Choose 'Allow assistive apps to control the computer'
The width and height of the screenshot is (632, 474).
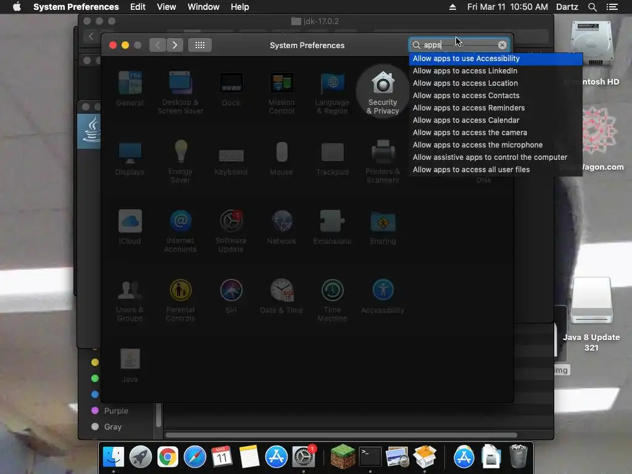pyautogui.click(x=496, y=157)
